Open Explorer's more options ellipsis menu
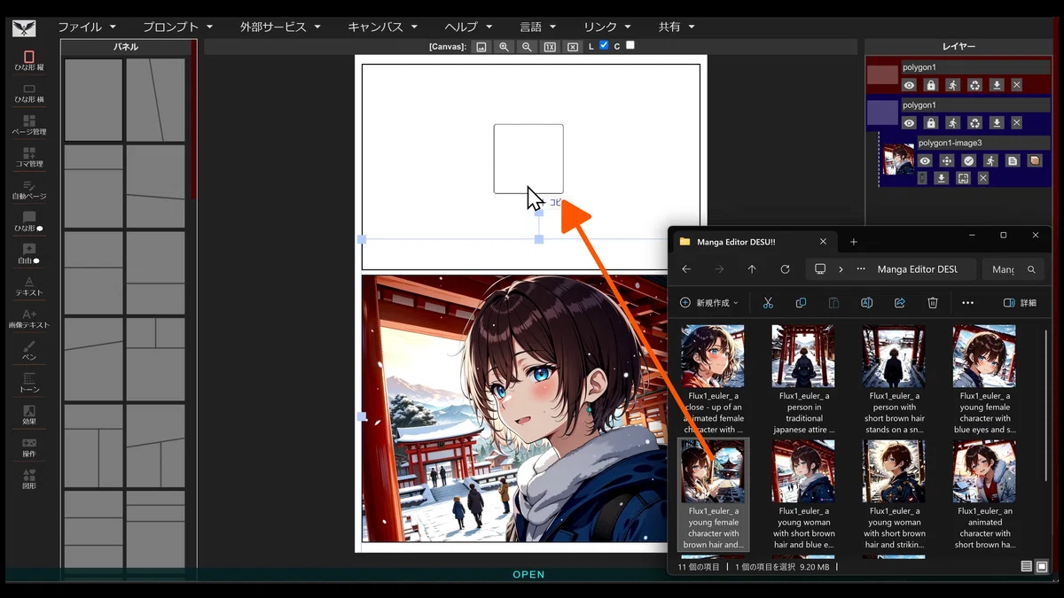 (967, 303)
